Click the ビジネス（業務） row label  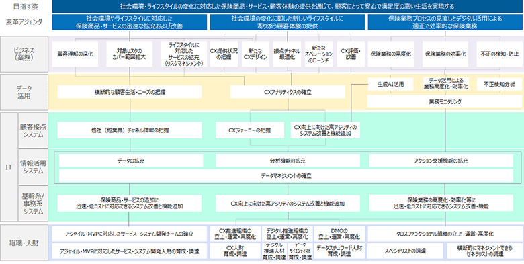point(24,54)
